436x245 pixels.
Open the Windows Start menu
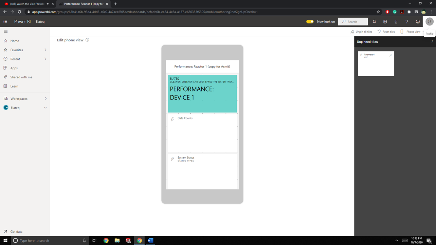(5, 240)
